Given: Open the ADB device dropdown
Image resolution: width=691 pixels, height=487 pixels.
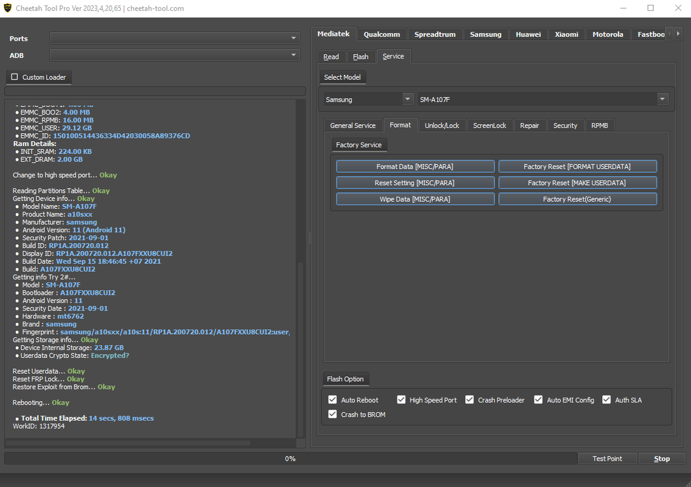Looking at the screenshot, I should click(175, 55).
